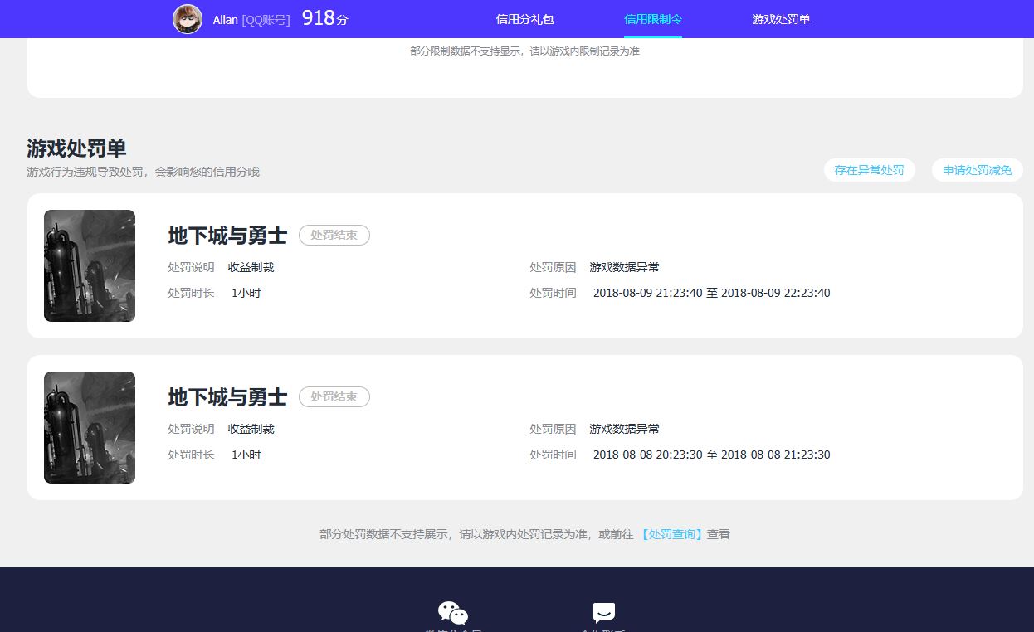
Task: Click the 收益制裁 penalty description on first card
Action: click(x=251, y=267)
